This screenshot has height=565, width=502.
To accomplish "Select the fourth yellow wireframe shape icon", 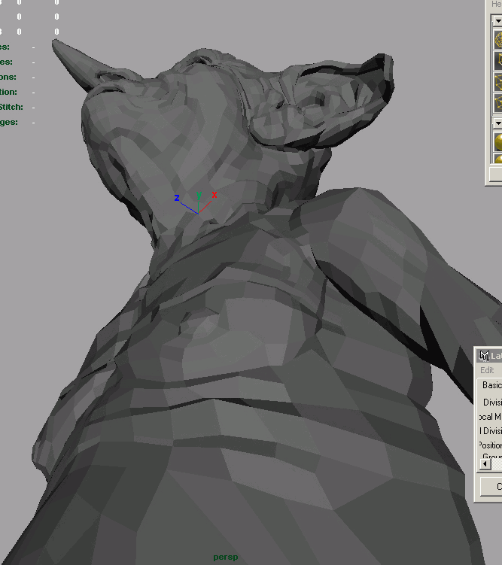I will point(498,102).
